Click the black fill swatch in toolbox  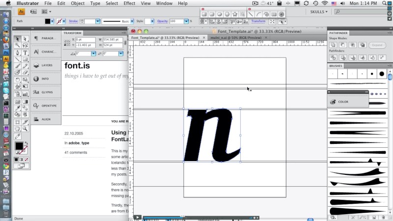click(19, 145)
